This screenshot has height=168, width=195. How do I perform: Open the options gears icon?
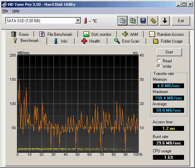coord(153,21)
